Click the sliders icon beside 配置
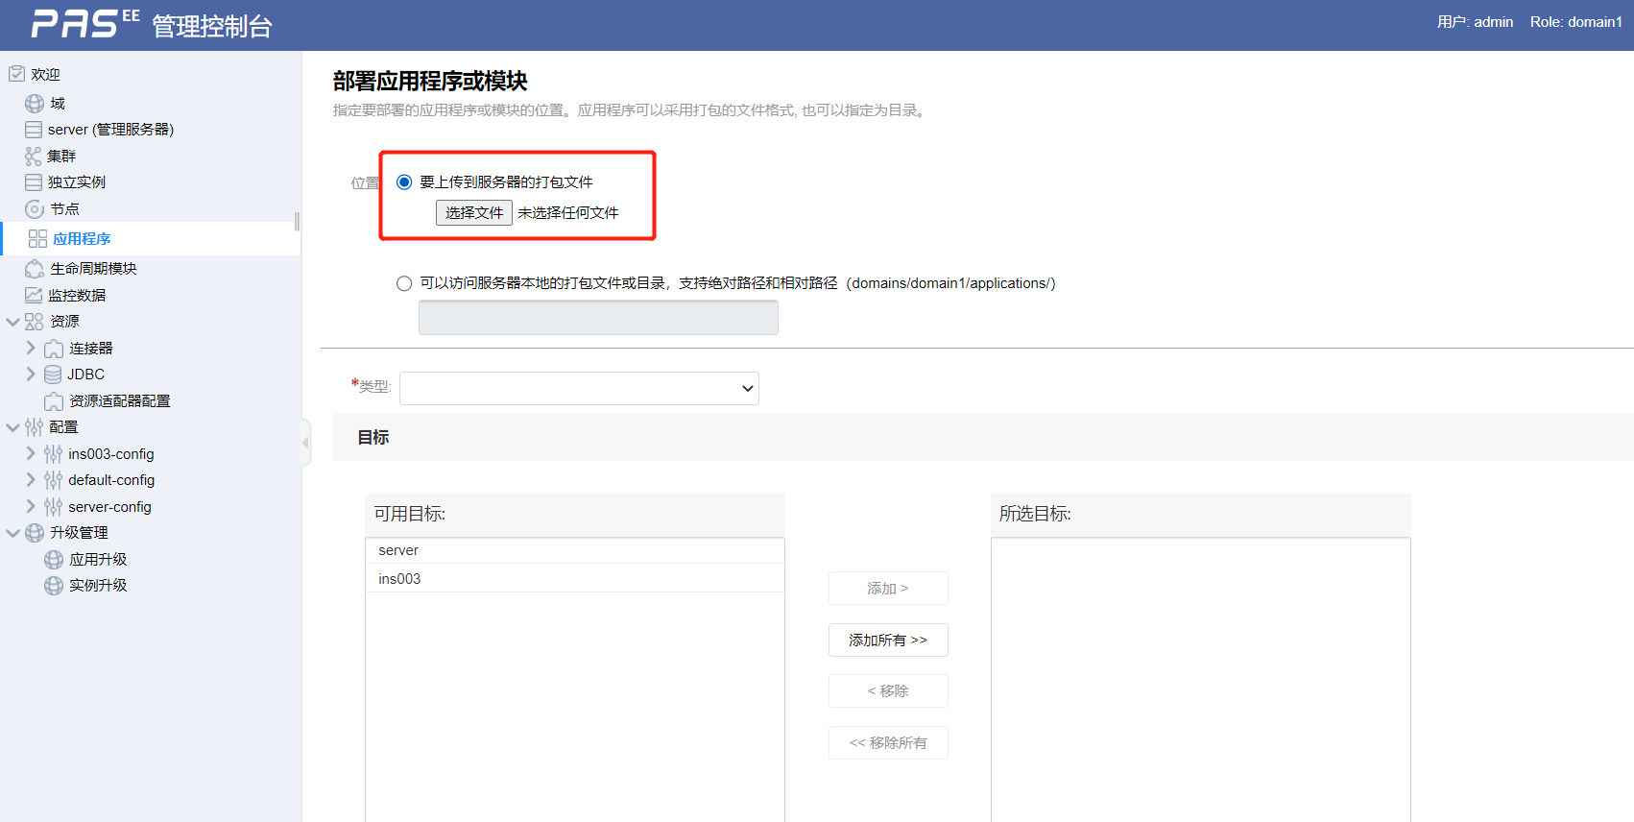 (x=34, y=427)
